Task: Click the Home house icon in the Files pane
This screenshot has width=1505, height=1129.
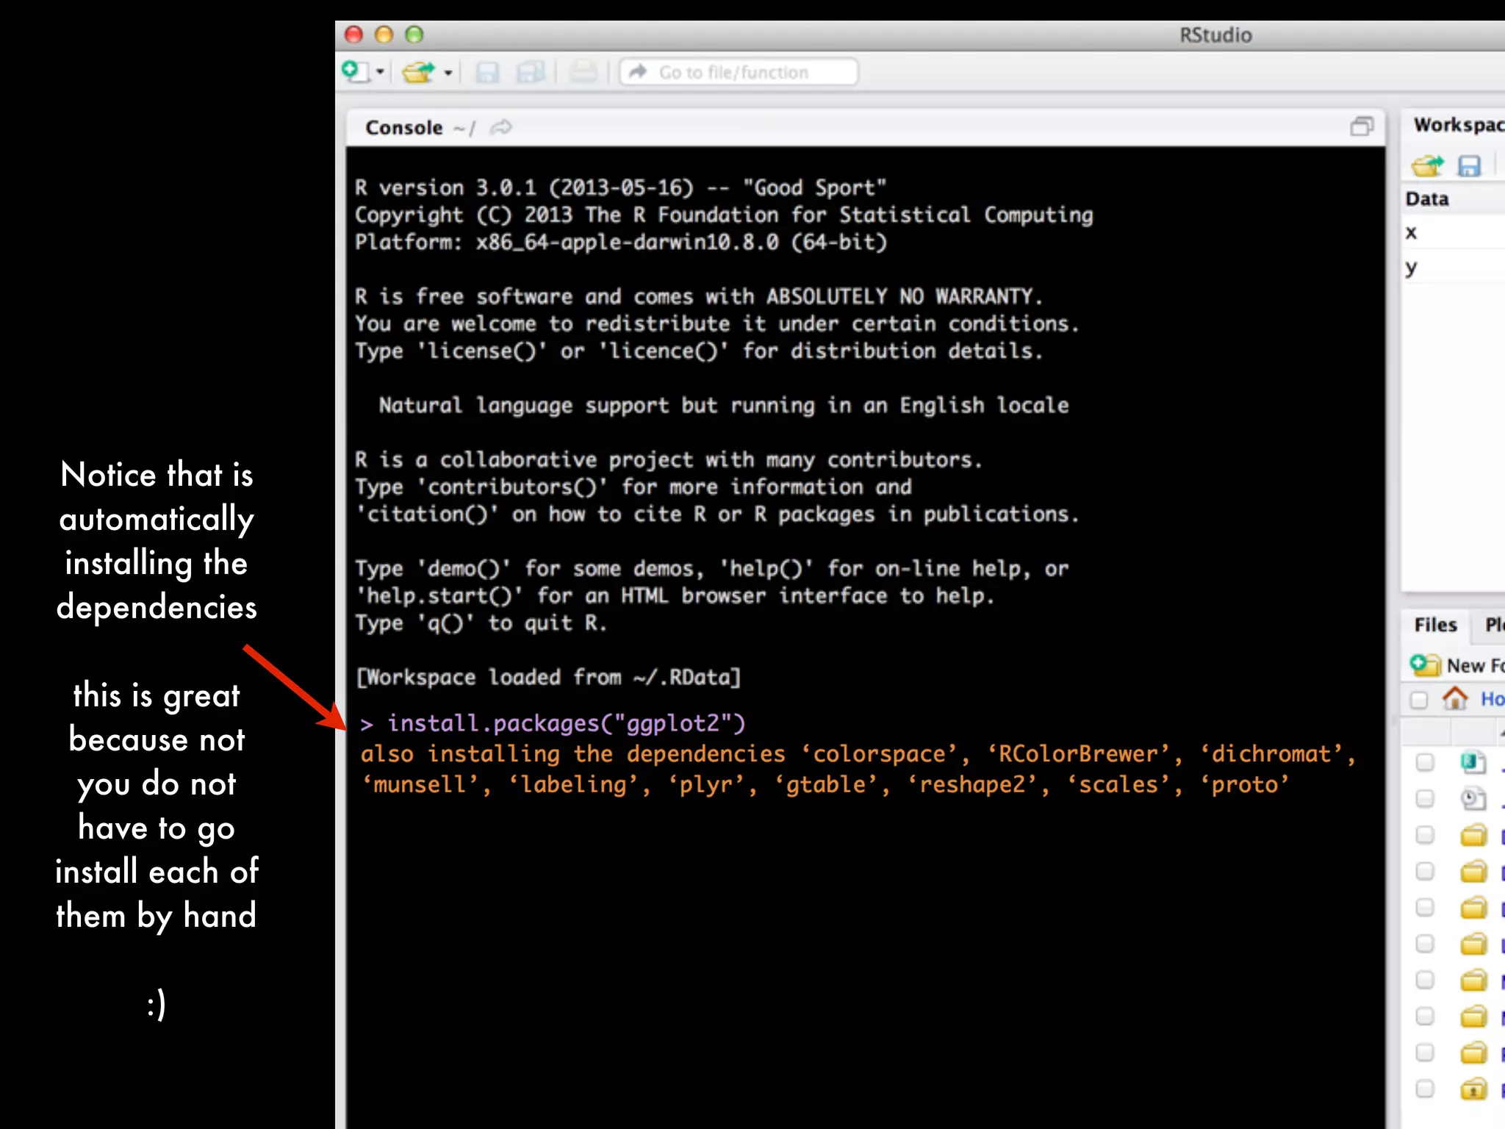Action: pos(1454,698)
